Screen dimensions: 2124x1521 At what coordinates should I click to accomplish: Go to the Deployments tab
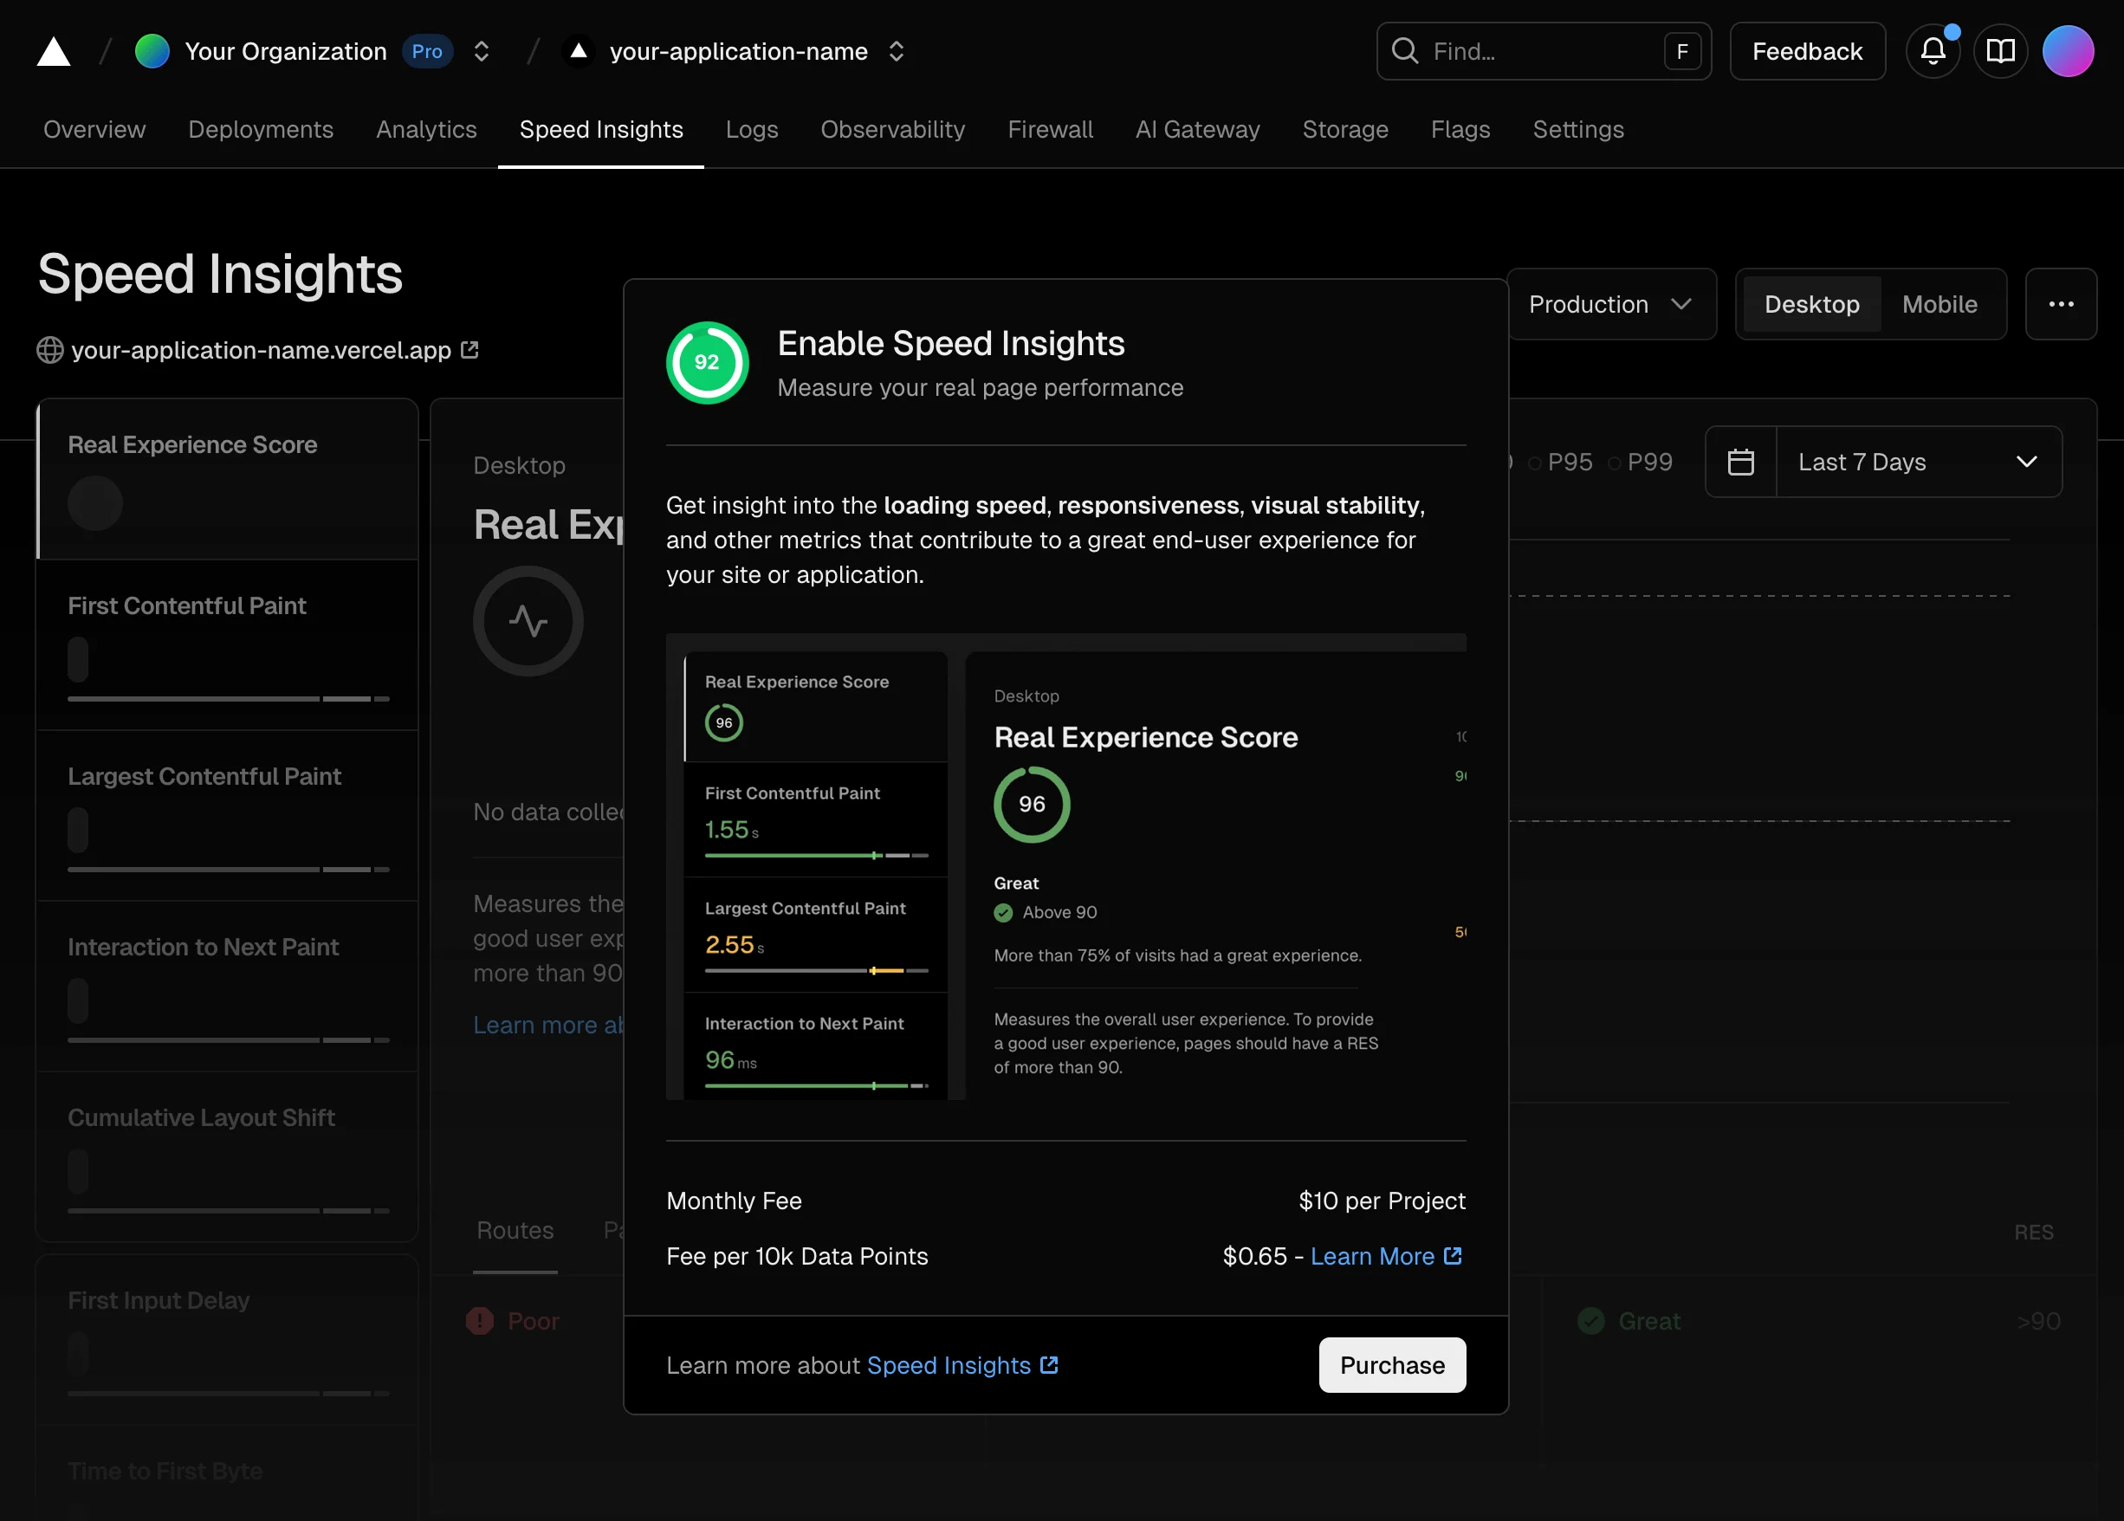(261, 130)
